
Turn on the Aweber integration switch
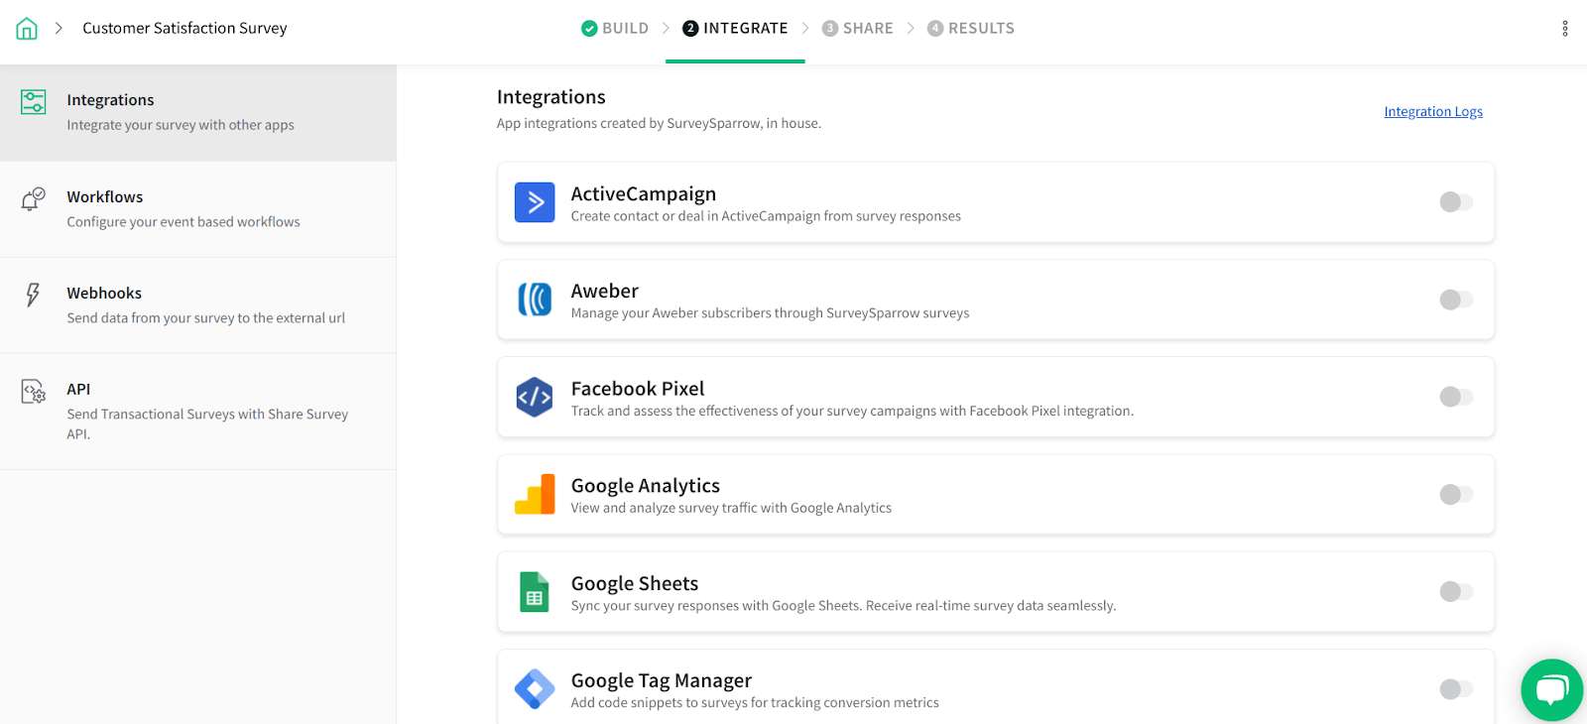click(x=1456, y=300)
